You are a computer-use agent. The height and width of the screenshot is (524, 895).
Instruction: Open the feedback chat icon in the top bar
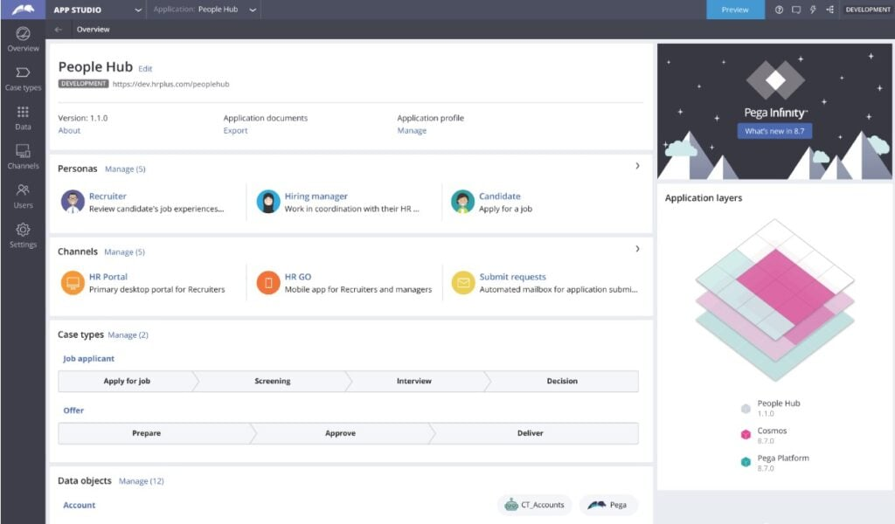(798, 10)
